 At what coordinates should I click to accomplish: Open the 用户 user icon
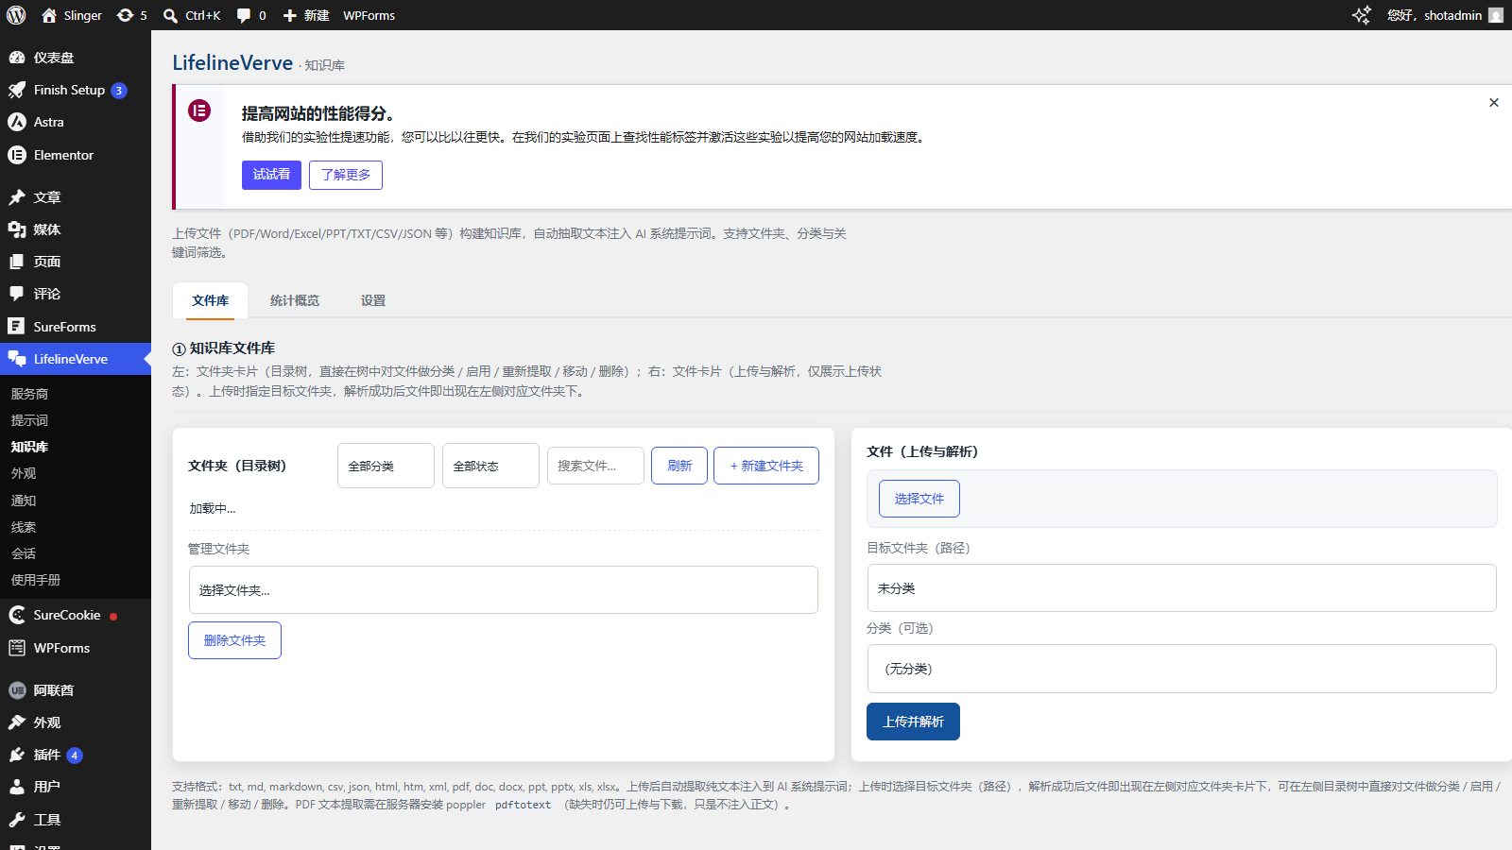point(17,787)
